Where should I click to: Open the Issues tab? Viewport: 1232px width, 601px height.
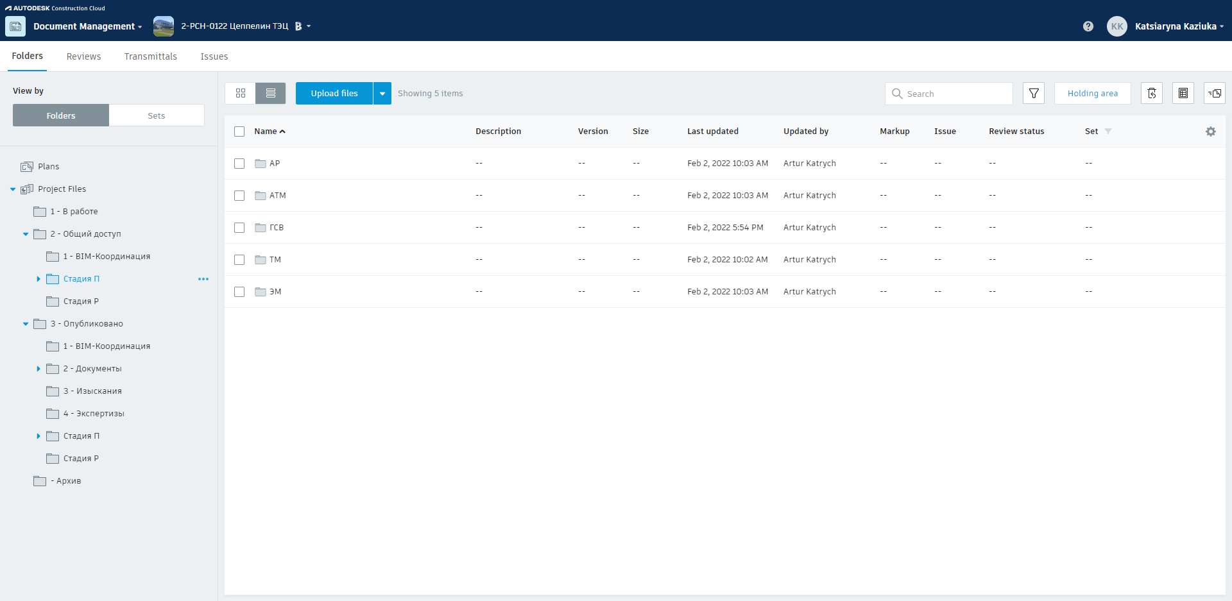(214, 56)
